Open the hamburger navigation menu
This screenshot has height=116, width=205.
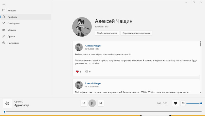[4, 4]
